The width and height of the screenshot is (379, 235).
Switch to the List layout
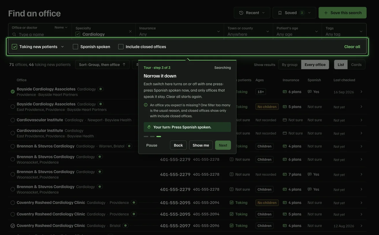pos(341,65)
